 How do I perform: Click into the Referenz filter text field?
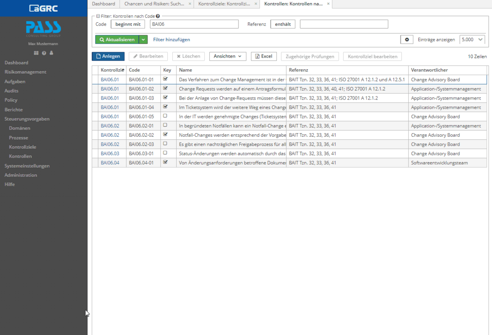[344, 24]
